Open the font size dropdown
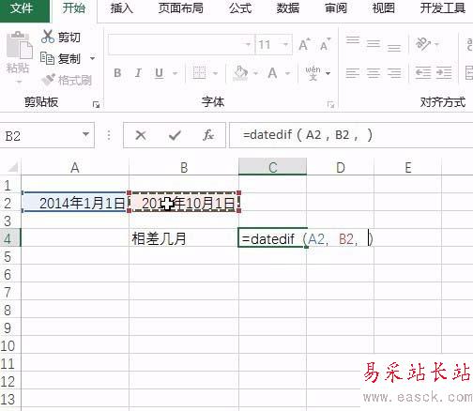The width and height of the screenshot is (473, 411). tap(285, 44)
